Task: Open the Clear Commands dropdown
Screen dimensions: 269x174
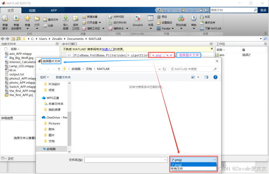Action: [x=127, y=28]
